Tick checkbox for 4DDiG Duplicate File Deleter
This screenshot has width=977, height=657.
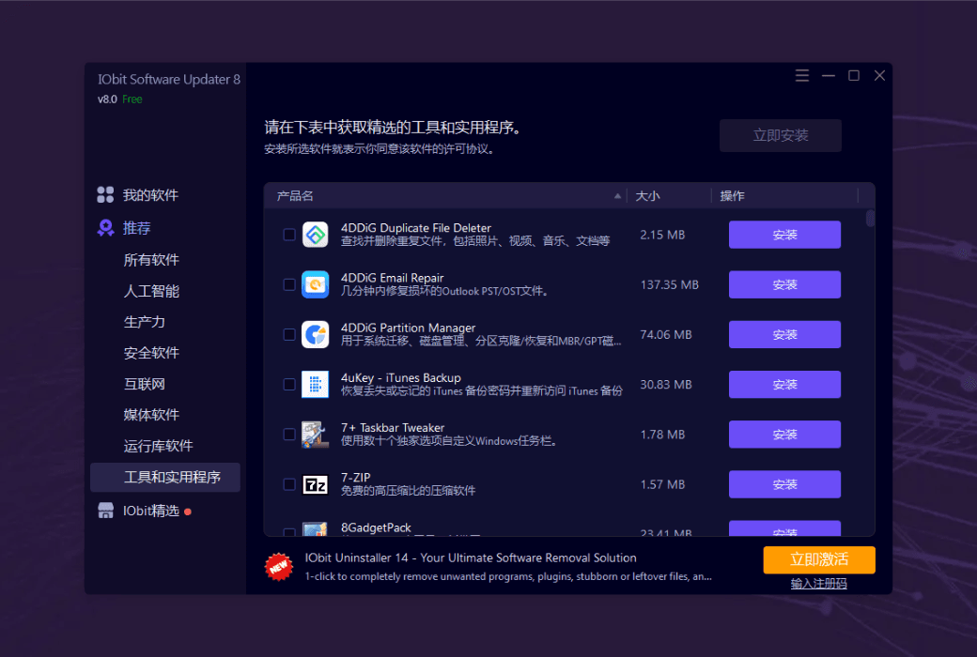coord(289,235)
